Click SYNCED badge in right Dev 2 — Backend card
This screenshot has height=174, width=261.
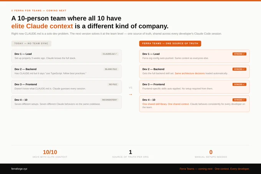coord(240,69)
